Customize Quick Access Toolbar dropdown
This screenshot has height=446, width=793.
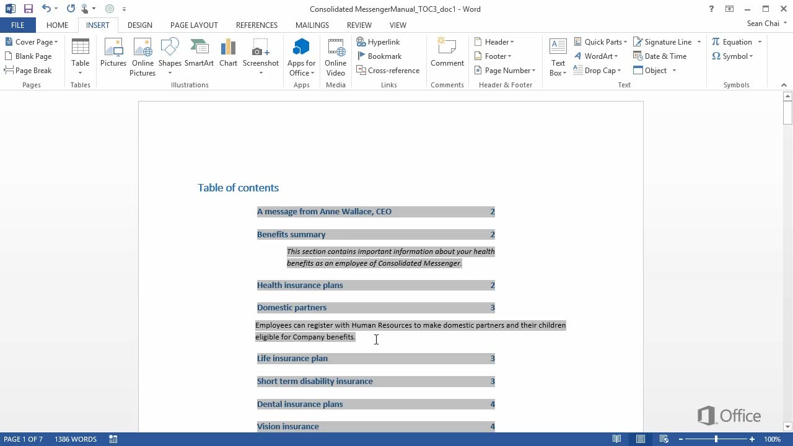[x=124, y=9]
